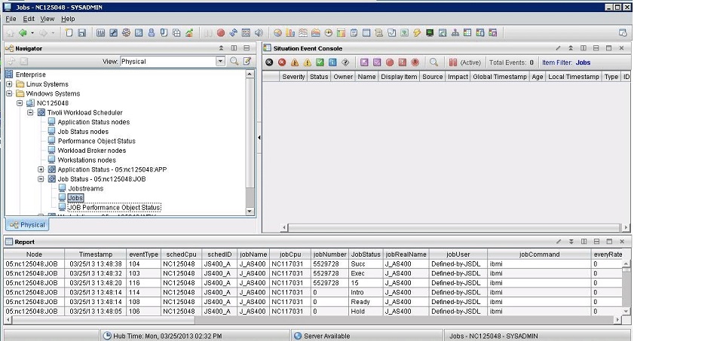Viewport: 726px width, 341px height.
Task: Insert a Pie Chart view
Action: [277, 33]
